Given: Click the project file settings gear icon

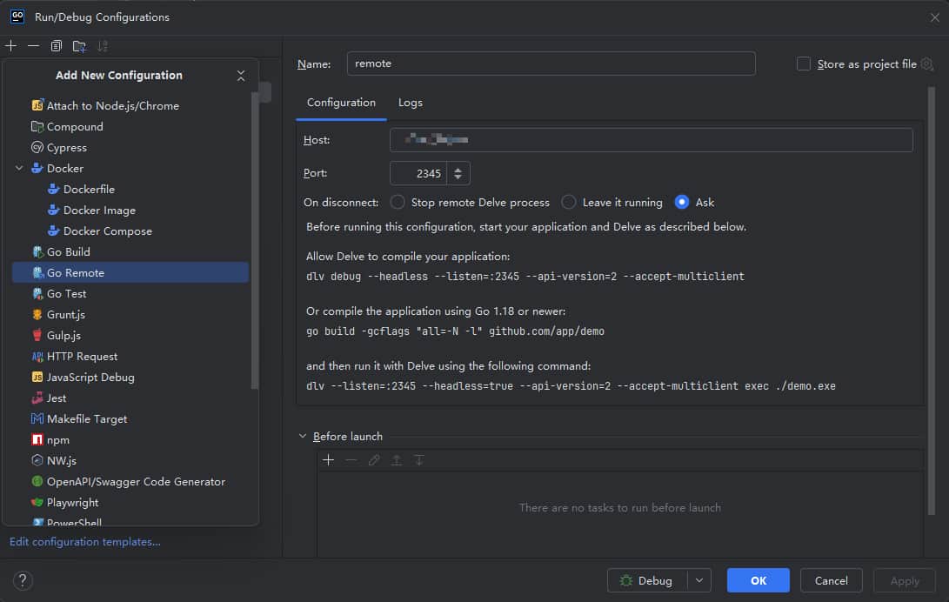Looking at the screenshot, I should click(x=926, y=64).
